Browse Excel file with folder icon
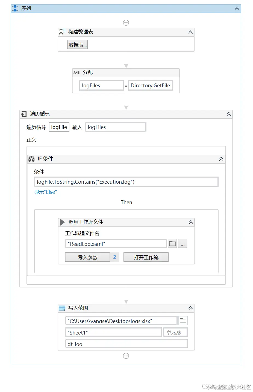The height and width of the screenshot is (392, 253). (x=183, y=321)
